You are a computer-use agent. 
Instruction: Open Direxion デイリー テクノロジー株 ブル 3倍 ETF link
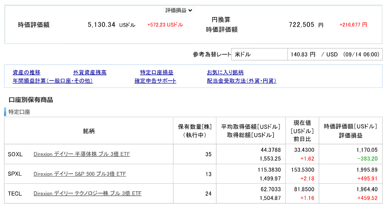click(87, 193)
